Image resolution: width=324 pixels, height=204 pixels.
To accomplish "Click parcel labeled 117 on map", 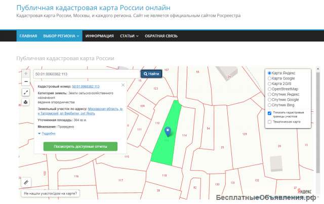I will pyautogui.click(x=120, y=180).
